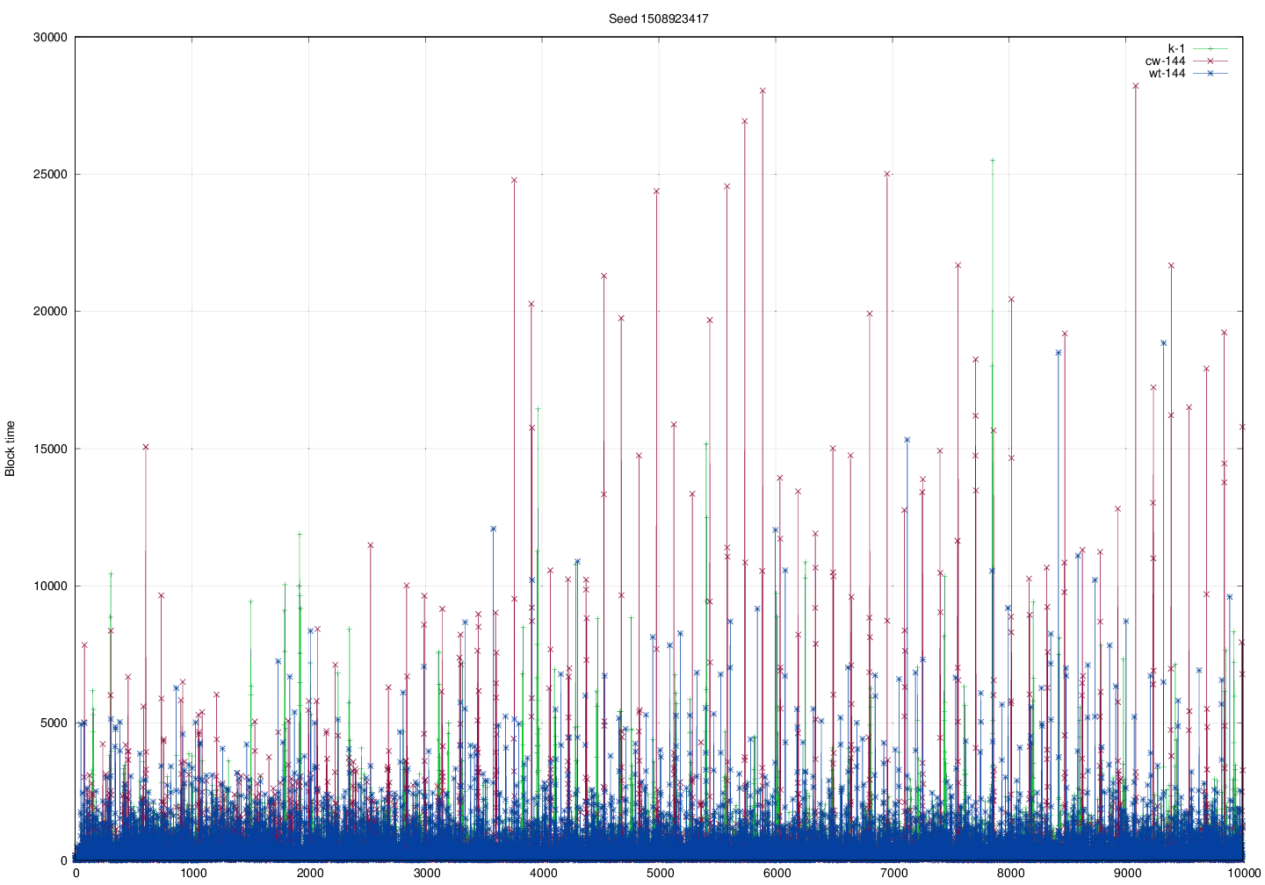1265x885 pixels.
Task: Click the x-axis tick label 3000
Action: tap(426, 874)
